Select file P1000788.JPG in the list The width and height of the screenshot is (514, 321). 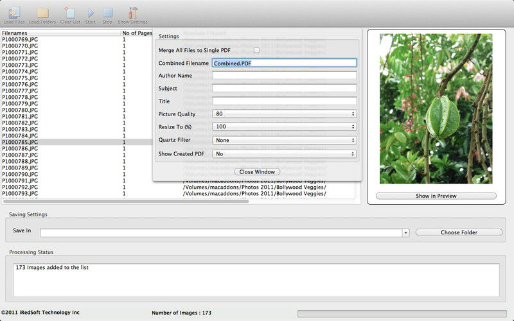(x=20, y=162)
